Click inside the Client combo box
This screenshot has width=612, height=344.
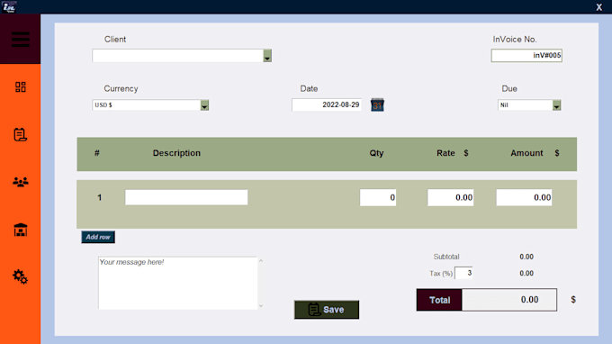178,56
